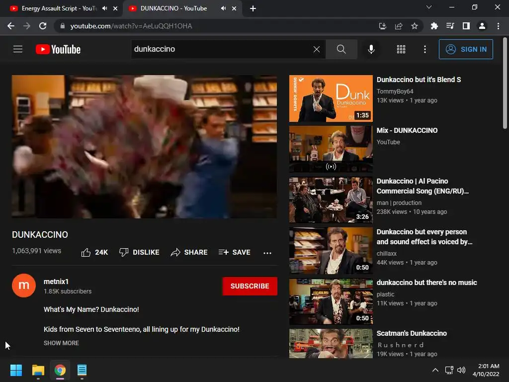Click the magnifier search button

click(x=341, y=49)
